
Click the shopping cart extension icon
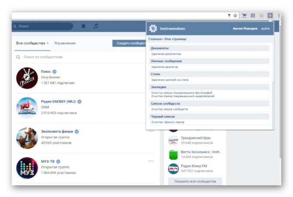tap(244, 16)
